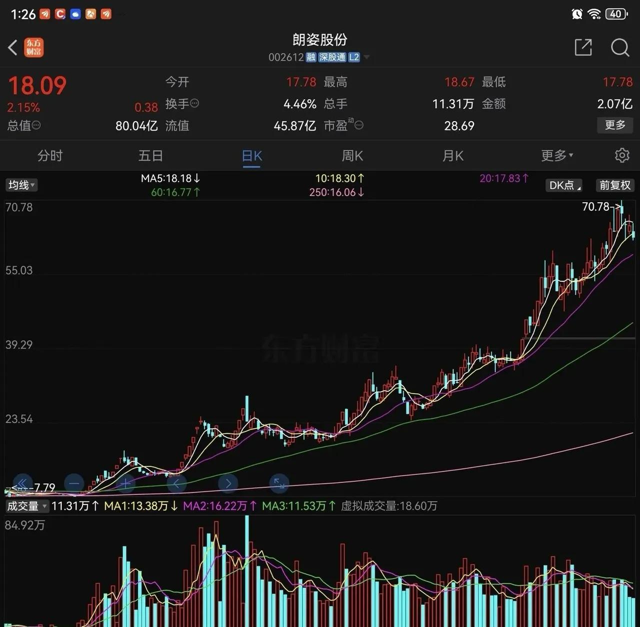Tap the 虚拟成交量:18.60万 label
640x627 pixels.
click(389, 506)
